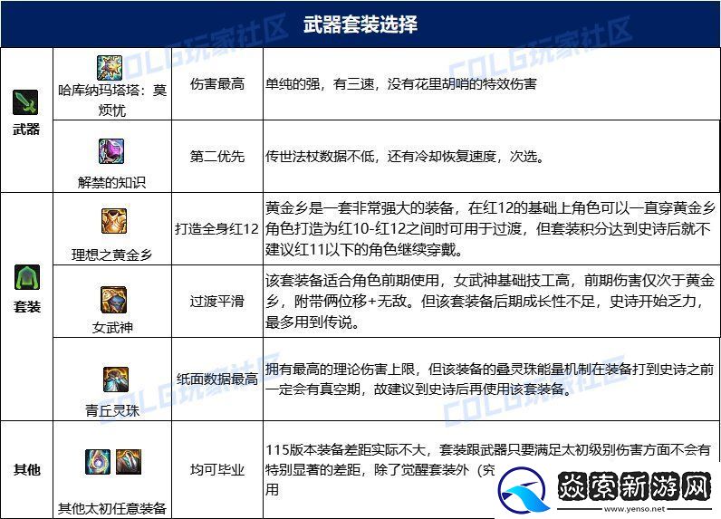Click the 均可毕业 cell
Screen dimensions: 721x519
[217, 469]
